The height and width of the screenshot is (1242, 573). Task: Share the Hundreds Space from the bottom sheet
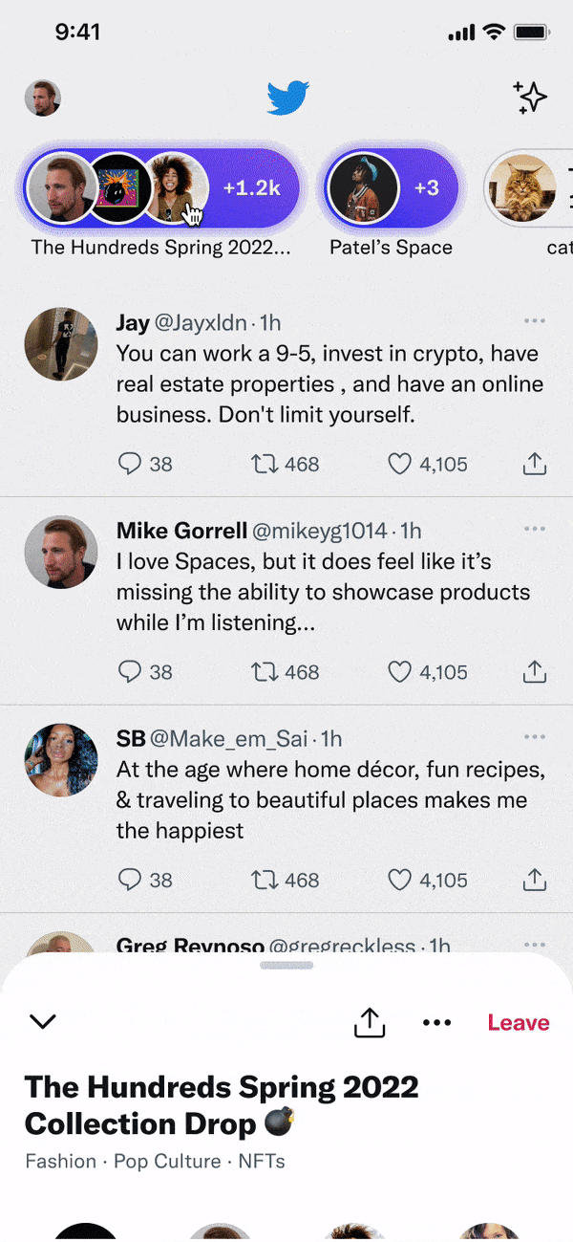point(370,1022)
